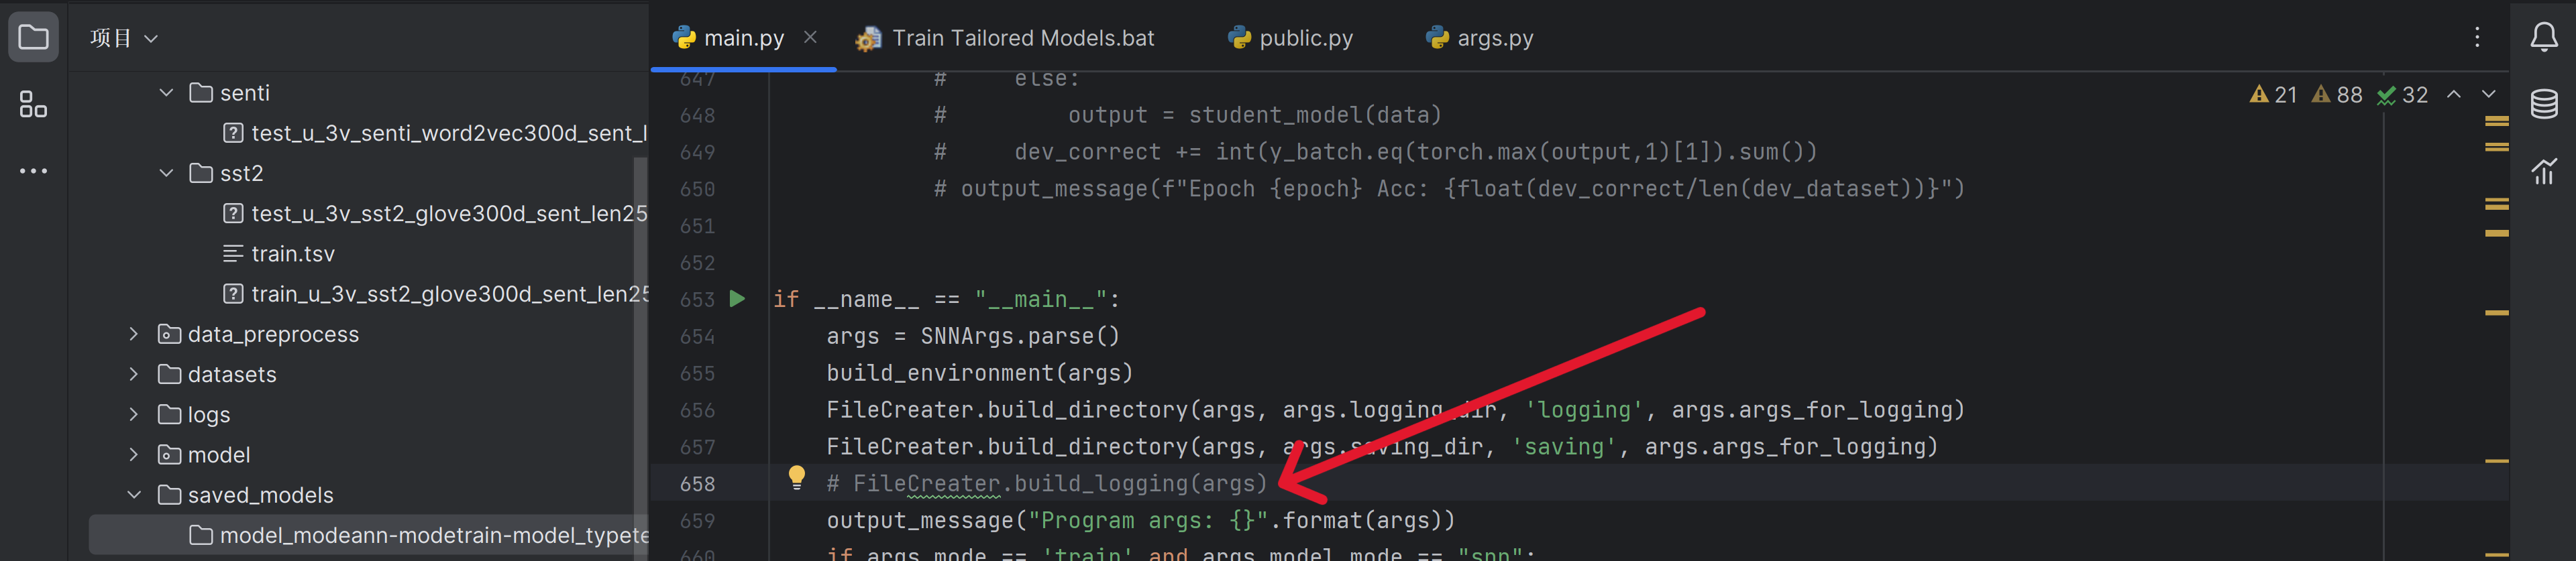
Task: Select train.tsv file in tree
Action: click(292, 254)
